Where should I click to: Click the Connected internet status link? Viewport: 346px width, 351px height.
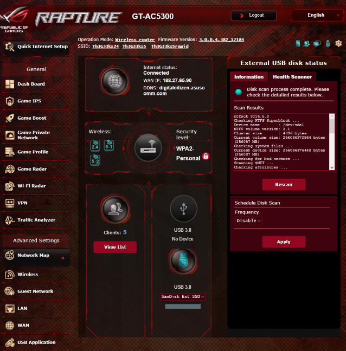(x=156, y=73)
